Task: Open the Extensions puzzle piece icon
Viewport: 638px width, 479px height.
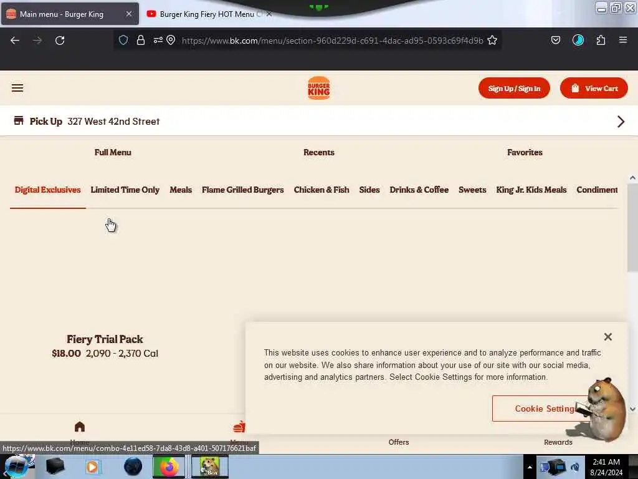Action: pos(601,40)
